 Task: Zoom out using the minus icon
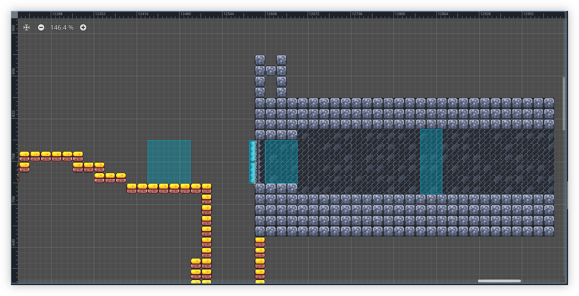tap(41, 27)
